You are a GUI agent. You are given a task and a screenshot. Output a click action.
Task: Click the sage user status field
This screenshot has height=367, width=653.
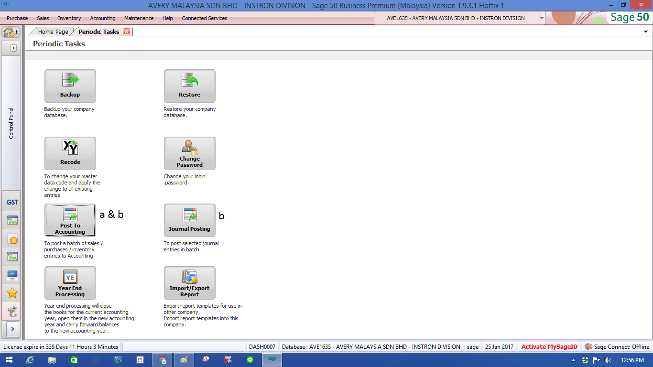pyautogui.click(x=473, y=347)
